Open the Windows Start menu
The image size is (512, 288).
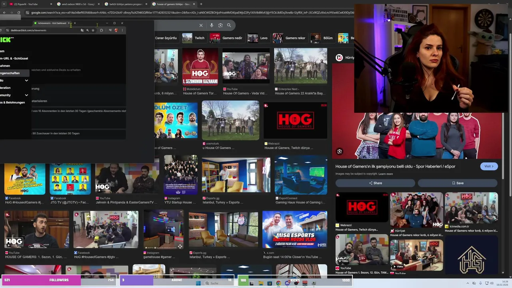click(198, 283)
